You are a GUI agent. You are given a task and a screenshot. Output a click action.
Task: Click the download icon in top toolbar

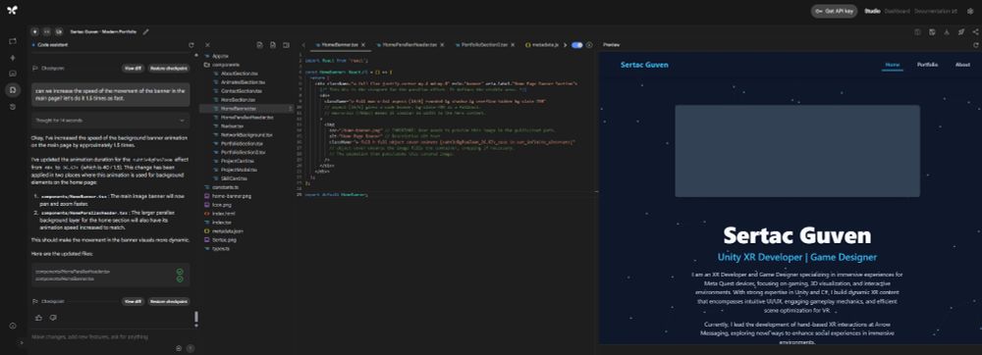point(947,32)
